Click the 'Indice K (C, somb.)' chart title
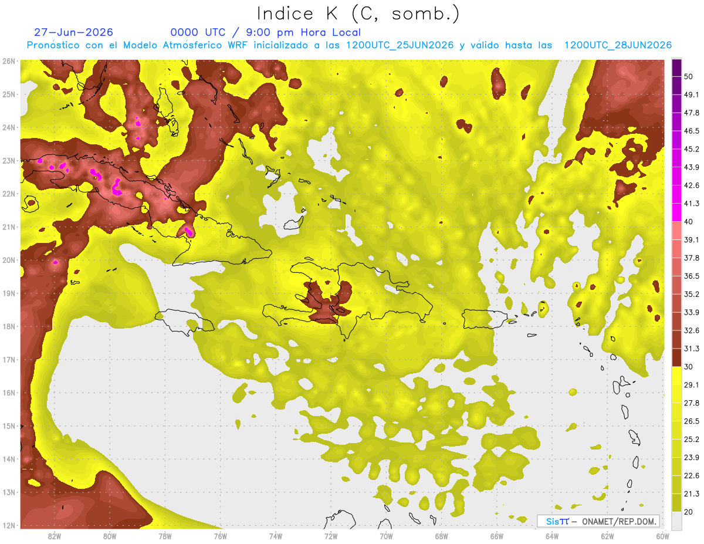The height and width of the screenshot is (544, 704). point(358,13)
